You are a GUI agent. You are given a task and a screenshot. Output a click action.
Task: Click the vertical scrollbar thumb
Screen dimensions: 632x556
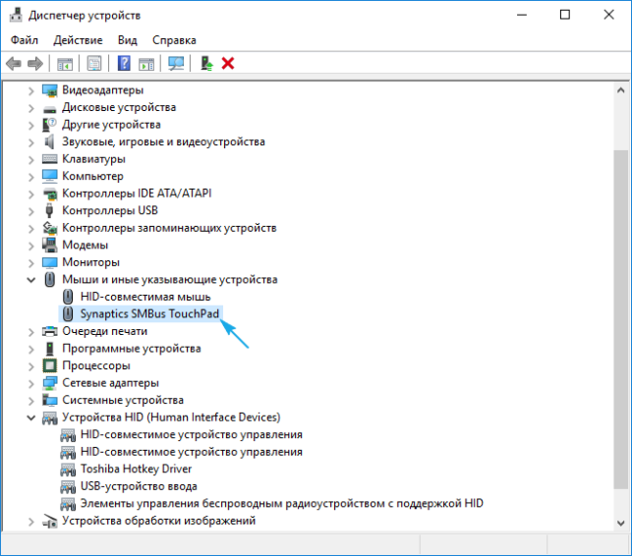(x=621, y=319)
